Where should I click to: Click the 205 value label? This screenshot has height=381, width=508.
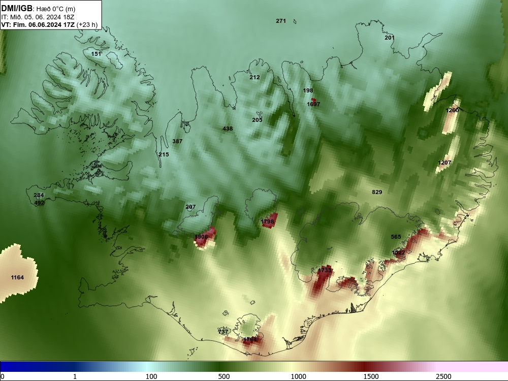coord(257,120)
